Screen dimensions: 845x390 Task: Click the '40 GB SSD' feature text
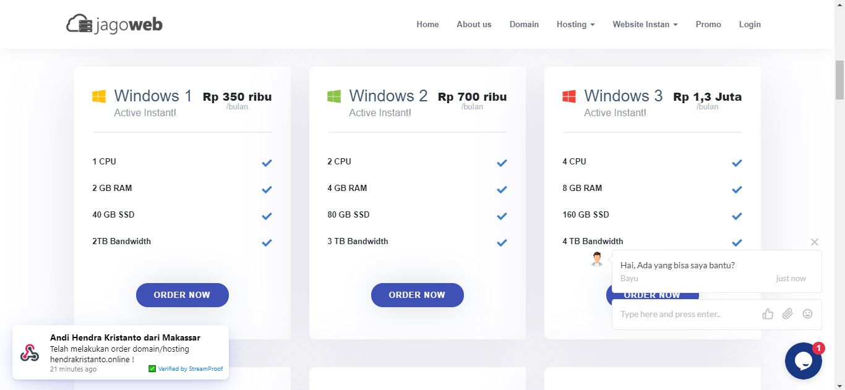coord(113,214)
